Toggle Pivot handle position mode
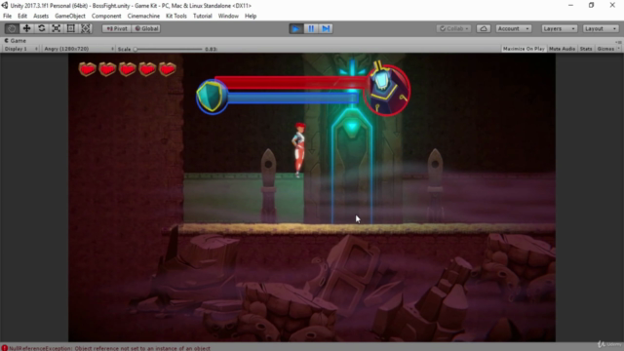This screenshot has width=624, height=351. (117, 28)
